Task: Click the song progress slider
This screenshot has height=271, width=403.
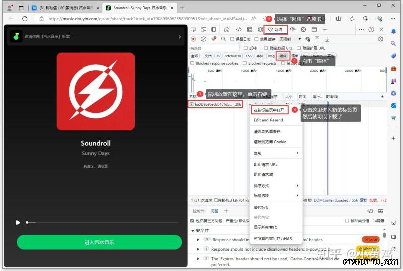Action: pos(102,223)
